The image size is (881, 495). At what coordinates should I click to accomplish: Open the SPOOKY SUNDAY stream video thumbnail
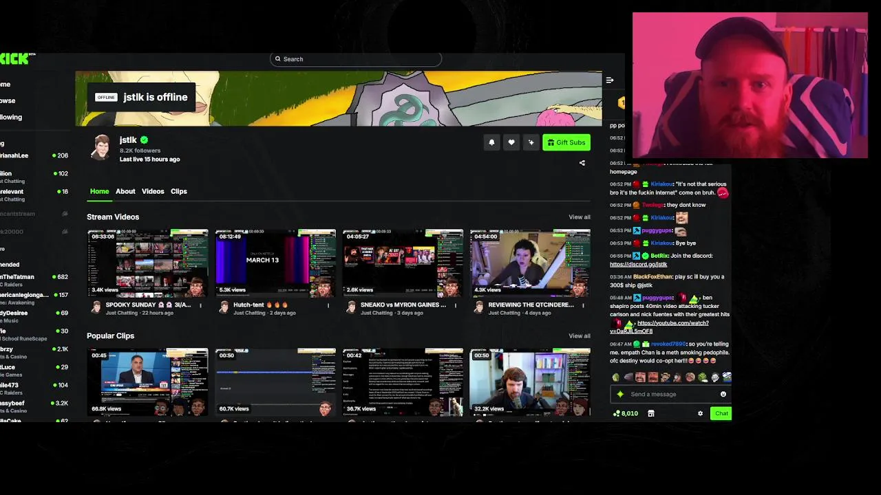pyautogui.click(x=147, y=263)
